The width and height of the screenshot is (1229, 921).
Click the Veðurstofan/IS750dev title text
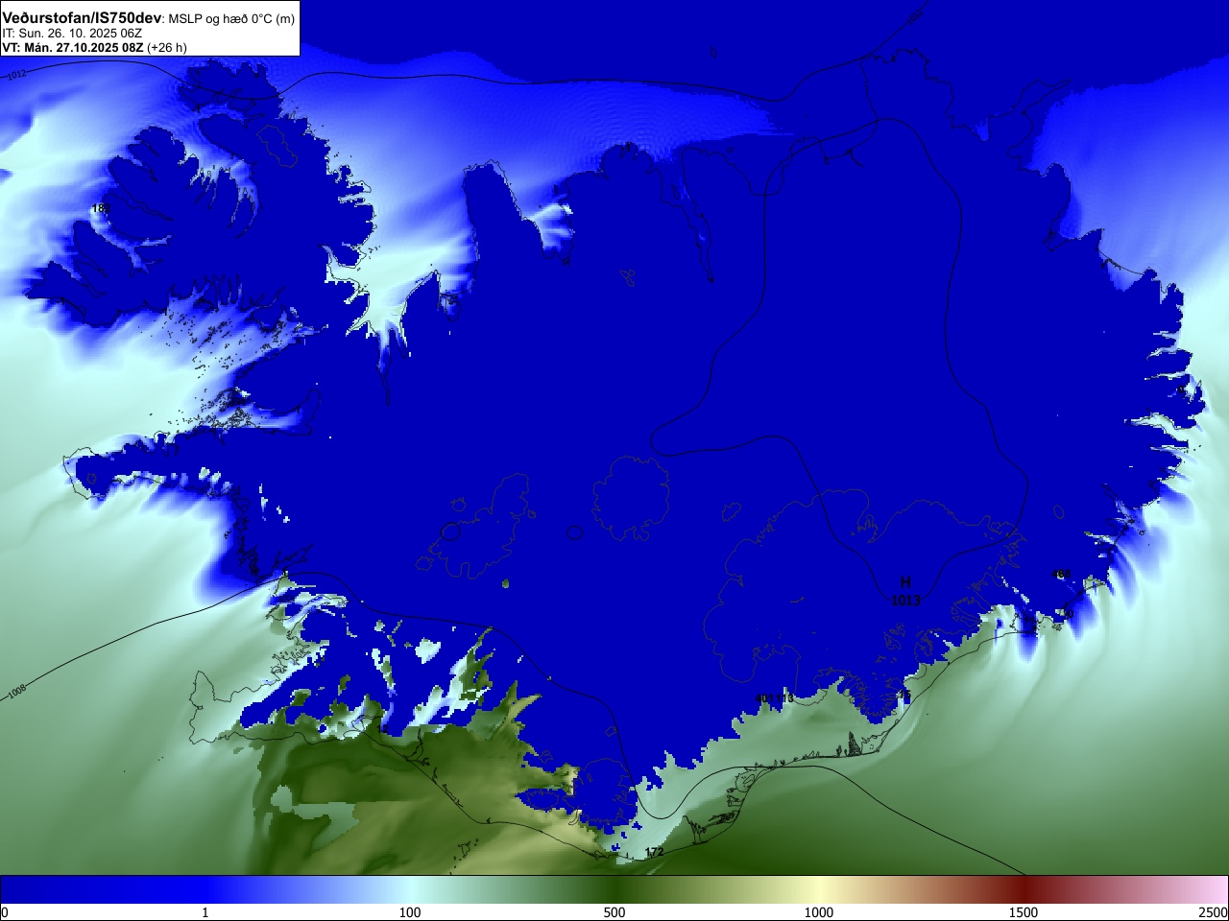pyautogui.click(x=82, y=18)
